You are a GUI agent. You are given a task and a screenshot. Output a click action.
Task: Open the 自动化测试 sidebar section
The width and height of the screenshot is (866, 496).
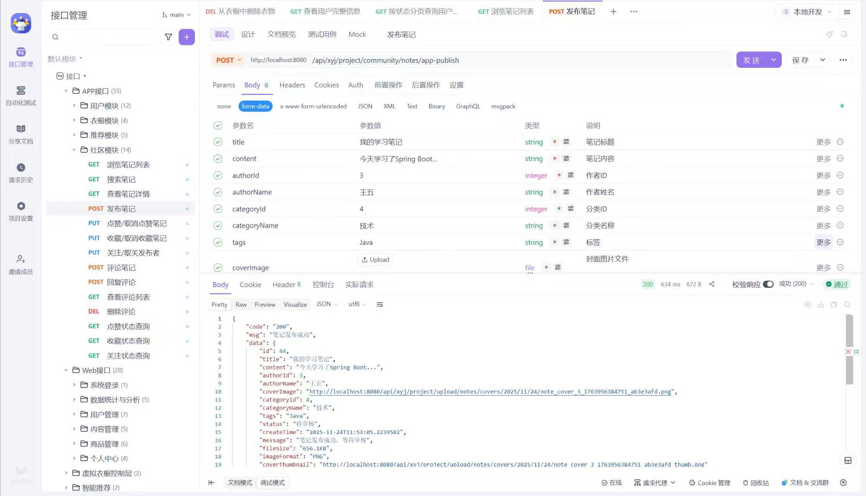(x=21, y=95)
